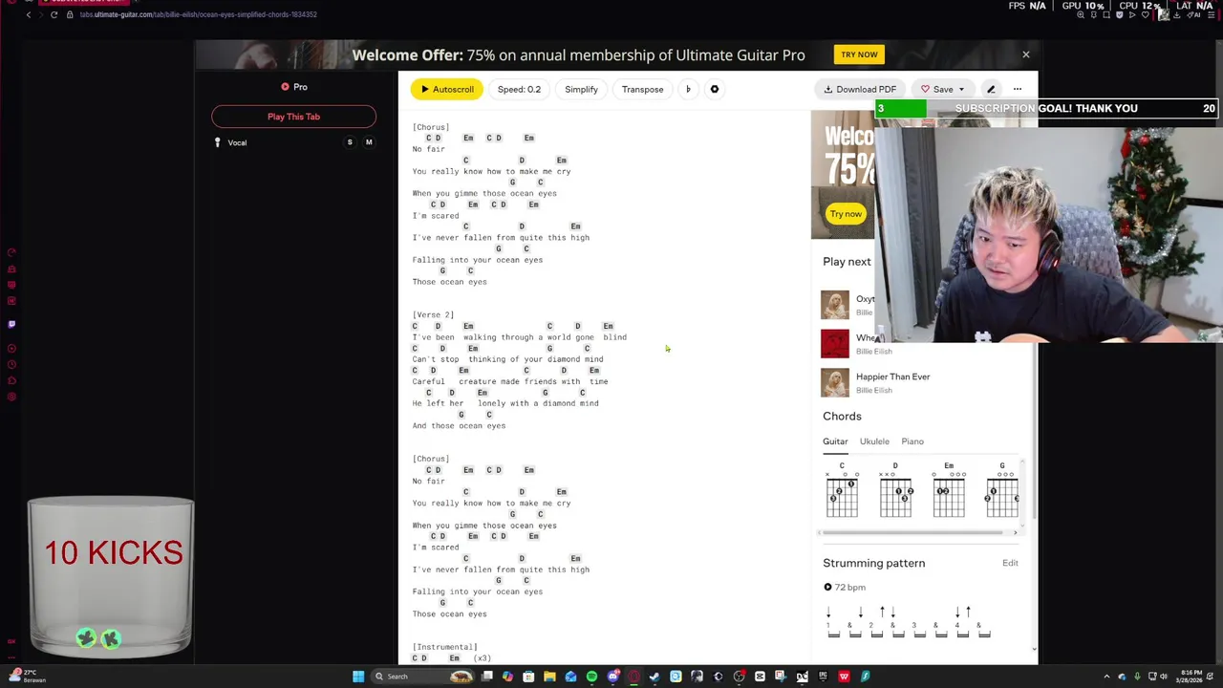The width and height of the screenshot is (1223, 688).
Task: Open OBS Studio from the taskbar
Action: pyautogui.click(x=739, y=677)
